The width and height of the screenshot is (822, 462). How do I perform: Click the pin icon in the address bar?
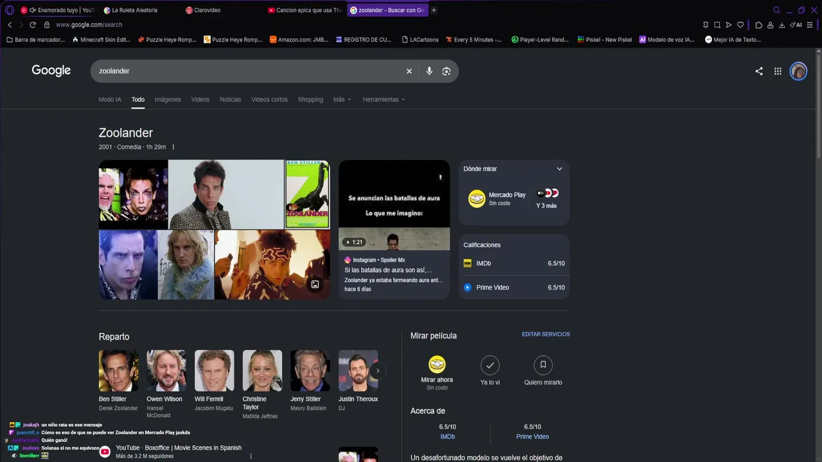(x=706, y=25)
